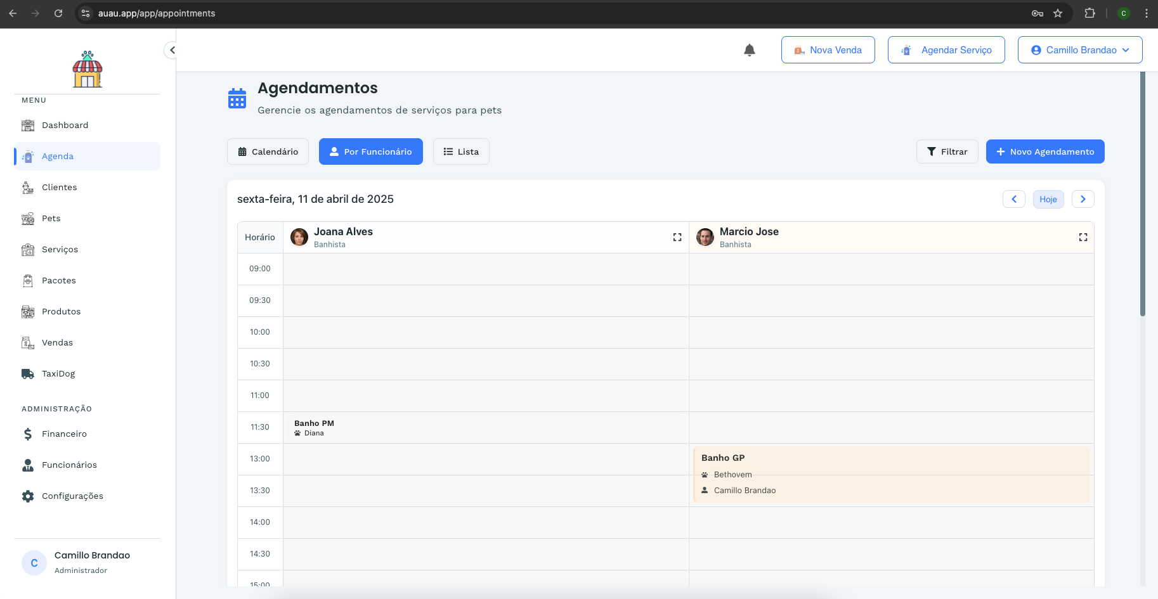This screenshot has width=1158, height=599.
Task: Click the Agendamentos calendar header icon
Action: (237, 98)
